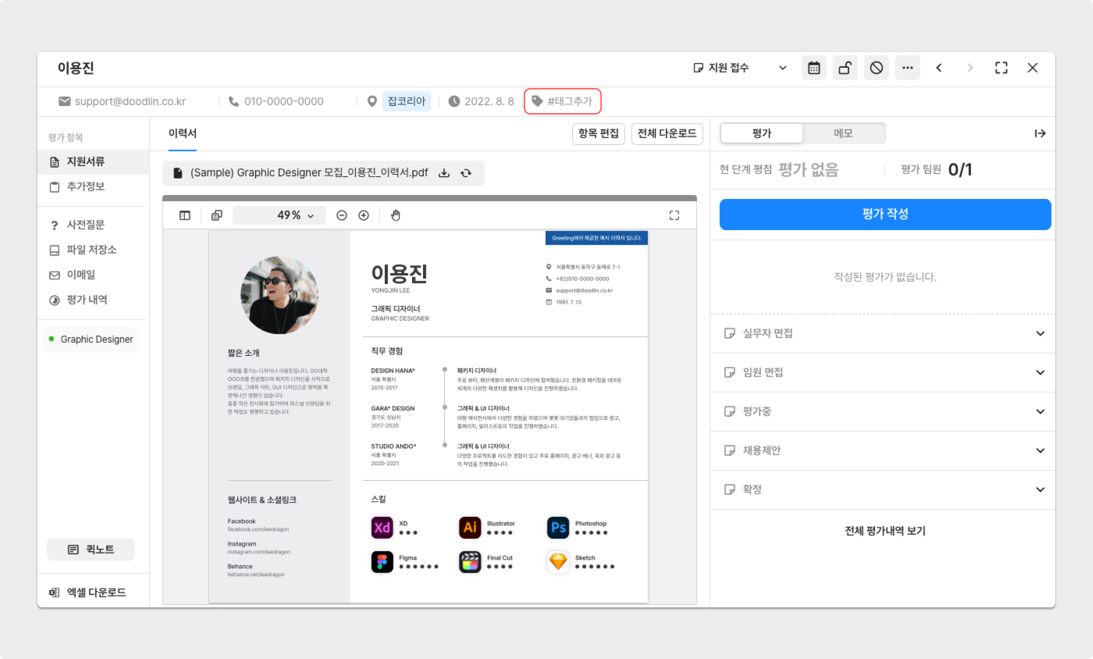Select the 이력서 tab
The width and height of the screenshot is (1093, 659).
click(x=183, y=134)
